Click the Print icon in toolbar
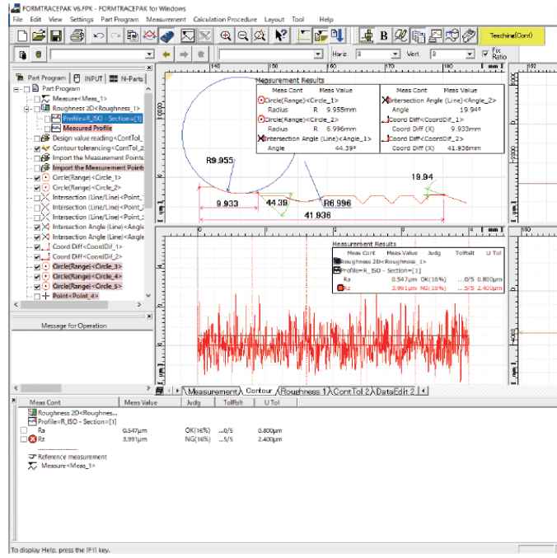Viewport: 557px width, 558px height. point(77,35)
